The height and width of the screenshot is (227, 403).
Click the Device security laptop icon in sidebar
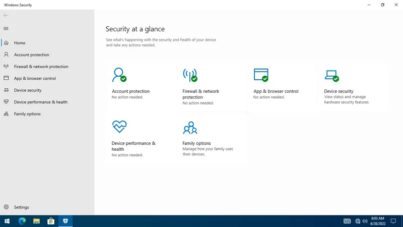(6, 90)
